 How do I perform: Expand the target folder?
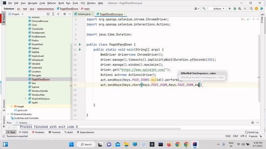(11, 106)
